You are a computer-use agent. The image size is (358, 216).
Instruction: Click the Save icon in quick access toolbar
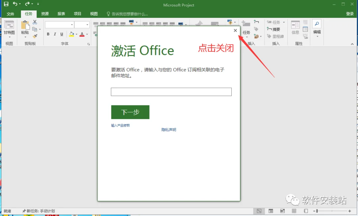(x=6, y=4)
